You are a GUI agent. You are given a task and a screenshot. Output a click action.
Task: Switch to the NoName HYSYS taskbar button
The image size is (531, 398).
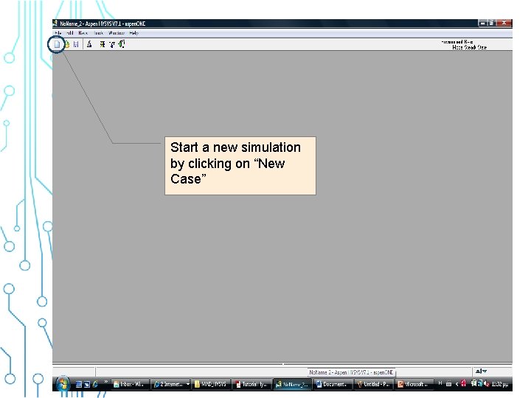click(x=292, y=385)
